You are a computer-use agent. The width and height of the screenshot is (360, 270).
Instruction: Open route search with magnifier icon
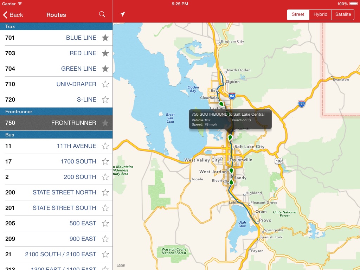pos(102,14)
